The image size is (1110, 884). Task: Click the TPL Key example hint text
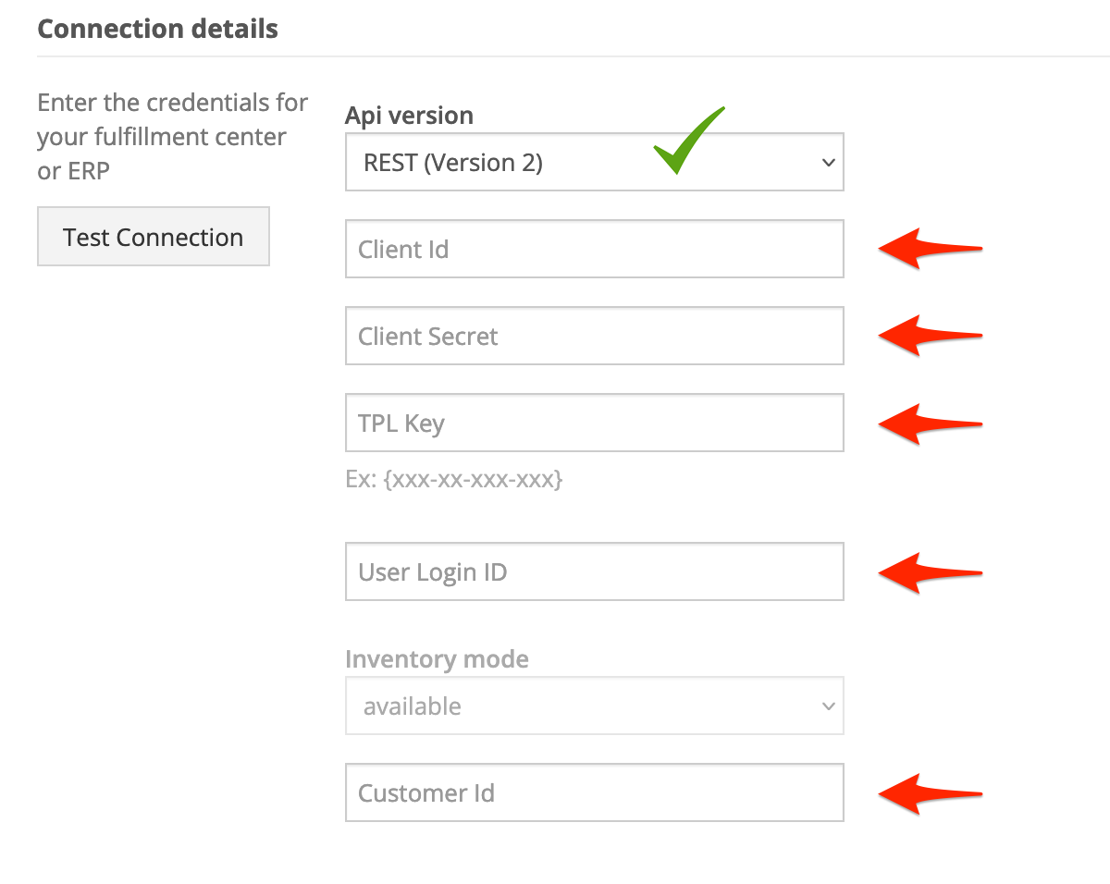click(x=453, y=479)
